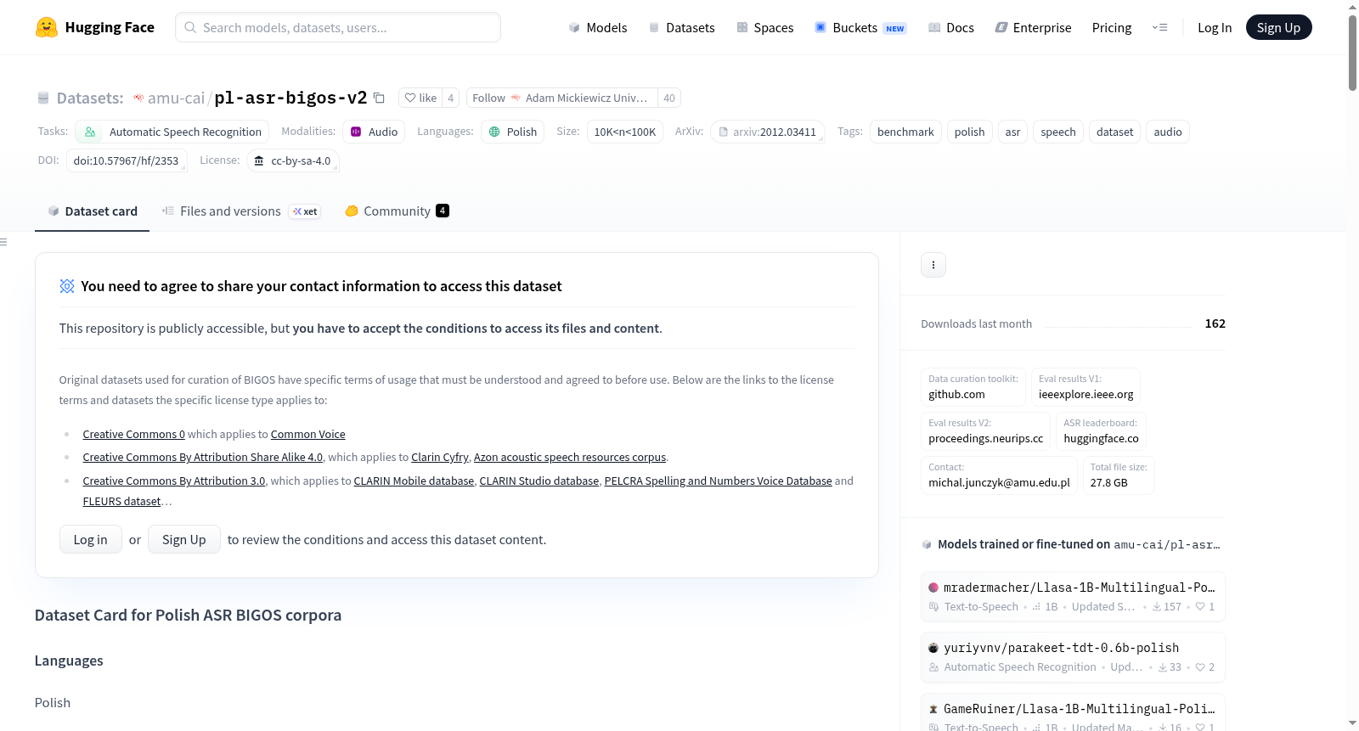Open Creative Commons By Attribution Share Alike 4.0 link
The height and width of the screenshot is (731, 1359).
tap(203, 457)
